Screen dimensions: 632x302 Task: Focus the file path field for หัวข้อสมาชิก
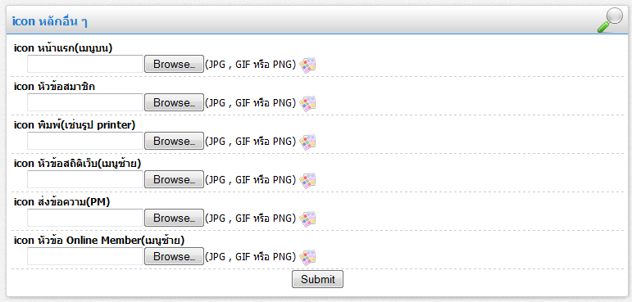click(x=85, y=102)
